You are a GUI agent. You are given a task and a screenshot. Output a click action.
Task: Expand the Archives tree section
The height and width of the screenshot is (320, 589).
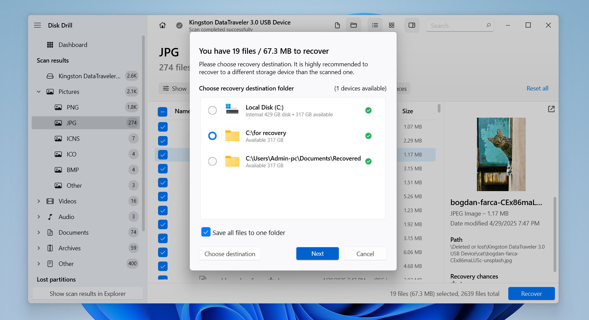point(38,248)
